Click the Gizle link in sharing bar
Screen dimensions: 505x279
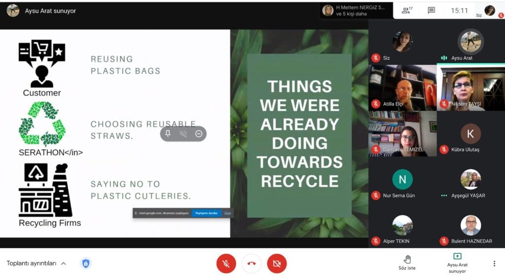(x=228, y=213)
